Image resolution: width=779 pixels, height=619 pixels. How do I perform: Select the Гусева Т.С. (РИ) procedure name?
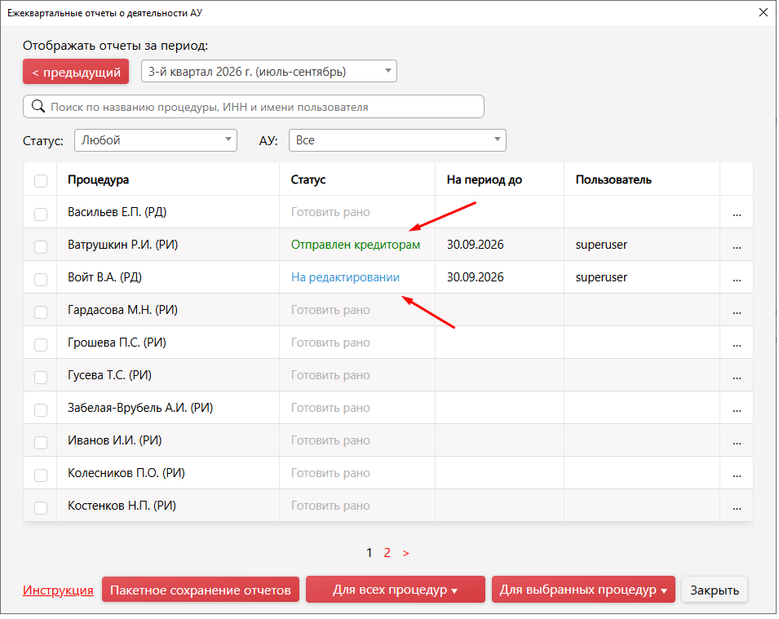110,376
